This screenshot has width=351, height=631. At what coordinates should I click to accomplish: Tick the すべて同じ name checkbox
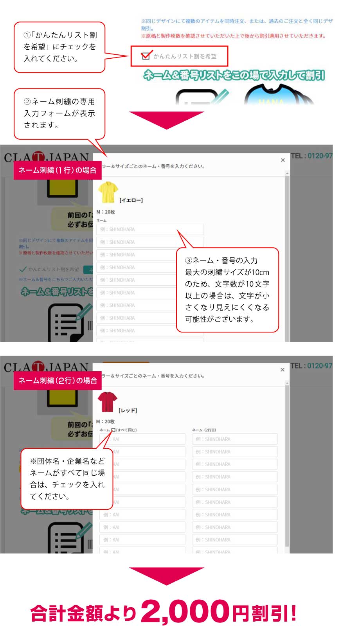(x=113, y=430)
